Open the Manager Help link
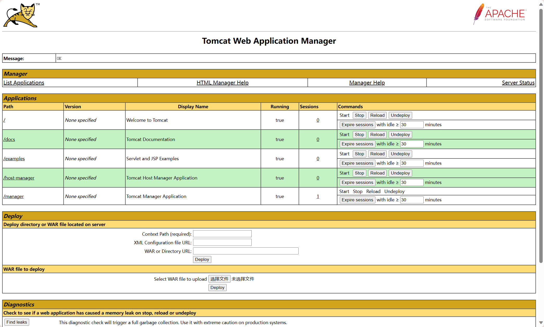Image resolution: width=544 pixels, height=327 pixels. [367, 83]
